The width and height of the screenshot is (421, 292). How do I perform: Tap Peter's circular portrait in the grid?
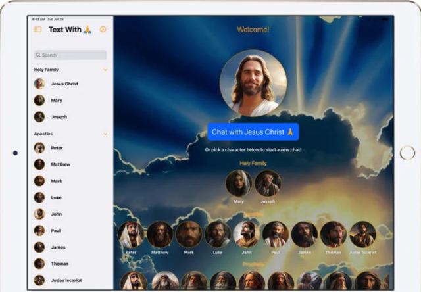pos(131,234)
